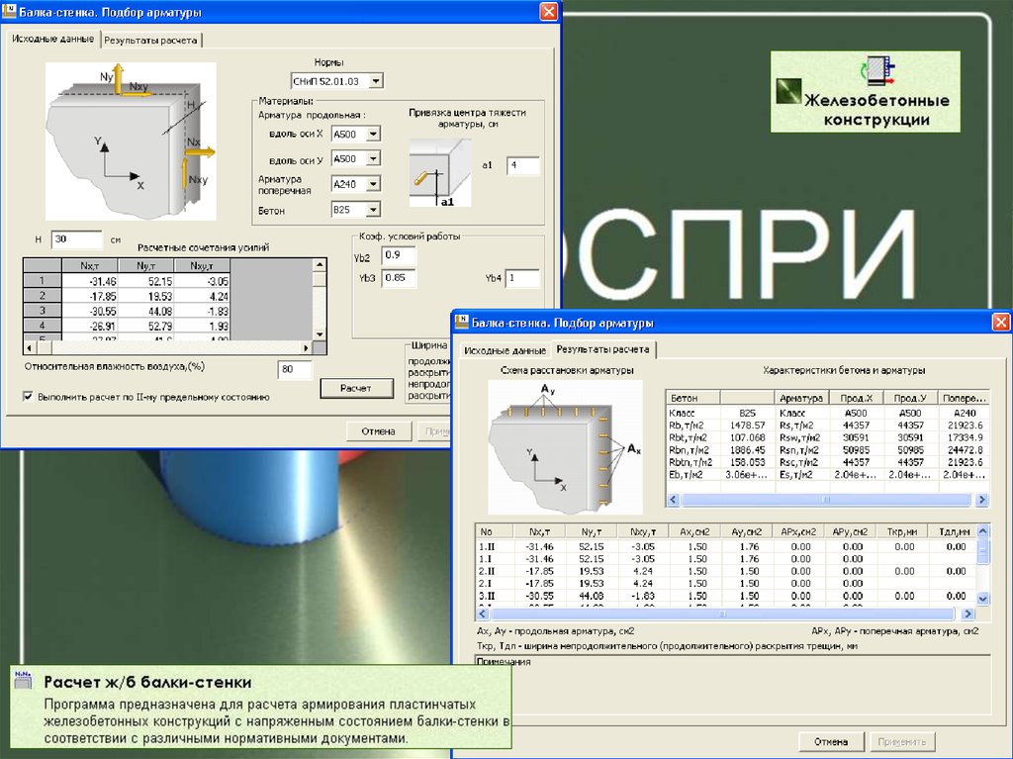
Task: Click the H thickness input field
Action: [x=76, y=239]
